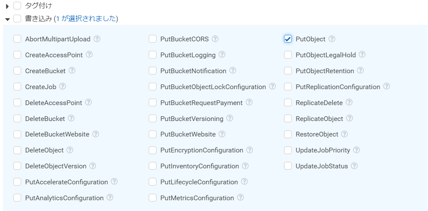
Task: Check the PutBucketVersioning permission
Action: coord(153,118)
